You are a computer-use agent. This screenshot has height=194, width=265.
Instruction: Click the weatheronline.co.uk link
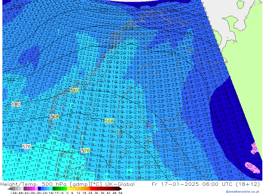pos(243,192)
